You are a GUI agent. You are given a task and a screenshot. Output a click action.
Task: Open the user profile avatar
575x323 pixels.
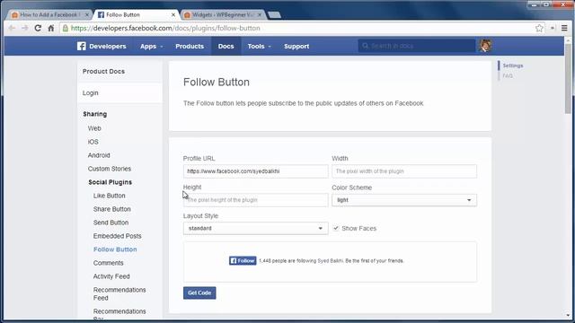485,46
